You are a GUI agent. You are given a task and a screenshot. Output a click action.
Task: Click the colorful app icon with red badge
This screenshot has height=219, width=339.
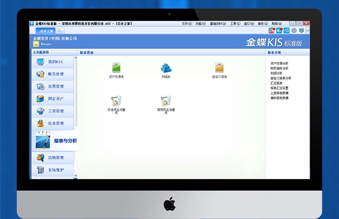pos(272,30)
